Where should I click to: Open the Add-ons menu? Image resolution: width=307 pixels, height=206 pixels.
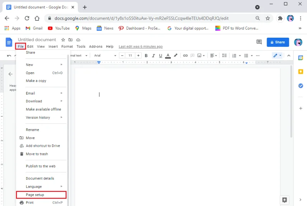click(96, 47)
